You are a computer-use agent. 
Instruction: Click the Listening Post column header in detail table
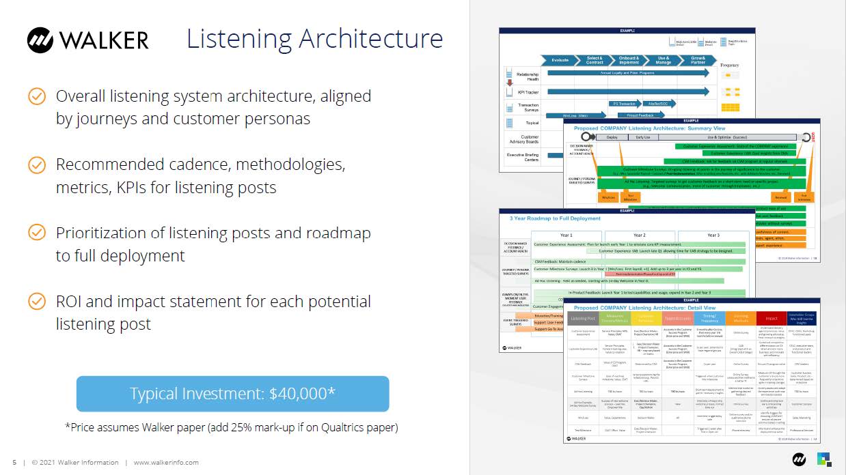582,318
